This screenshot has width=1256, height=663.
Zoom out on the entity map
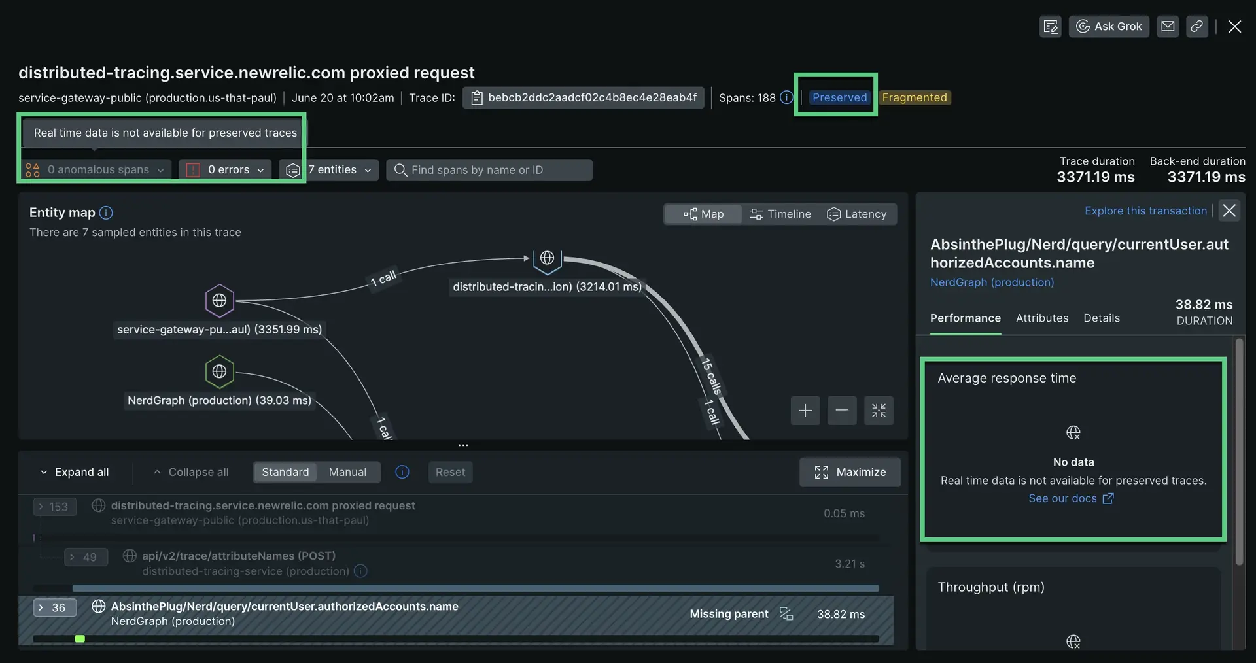[841, 410]
